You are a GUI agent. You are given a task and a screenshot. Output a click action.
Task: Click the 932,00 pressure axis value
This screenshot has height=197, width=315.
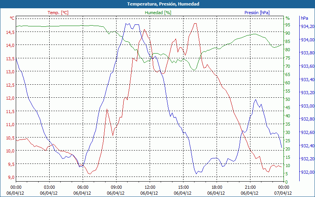(308, 172)
